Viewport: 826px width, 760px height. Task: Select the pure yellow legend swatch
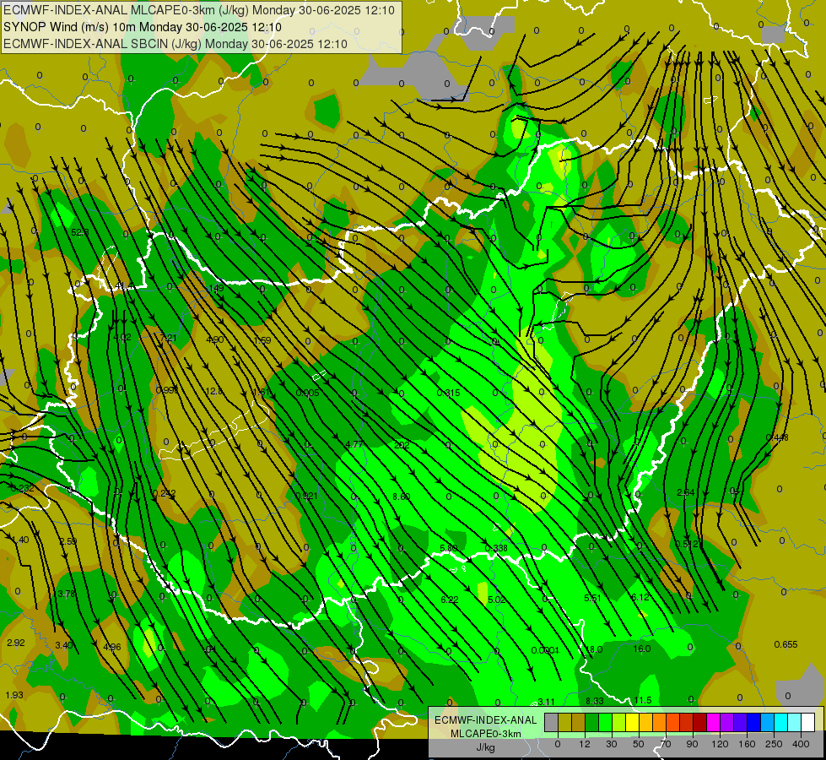click(633, 722)
